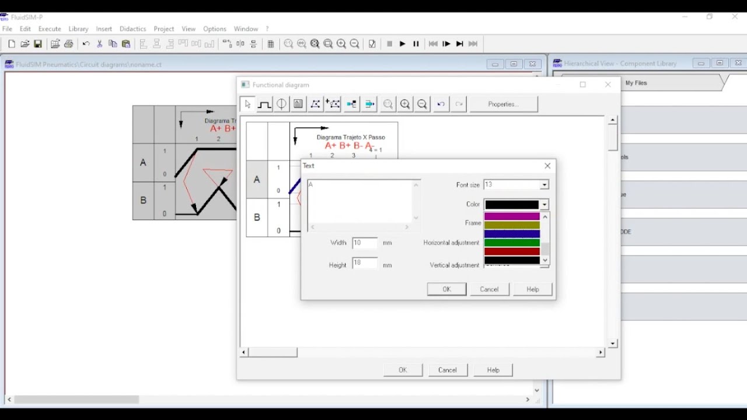
Task: Pick the purple color swatch
Action: pos(512,216)
